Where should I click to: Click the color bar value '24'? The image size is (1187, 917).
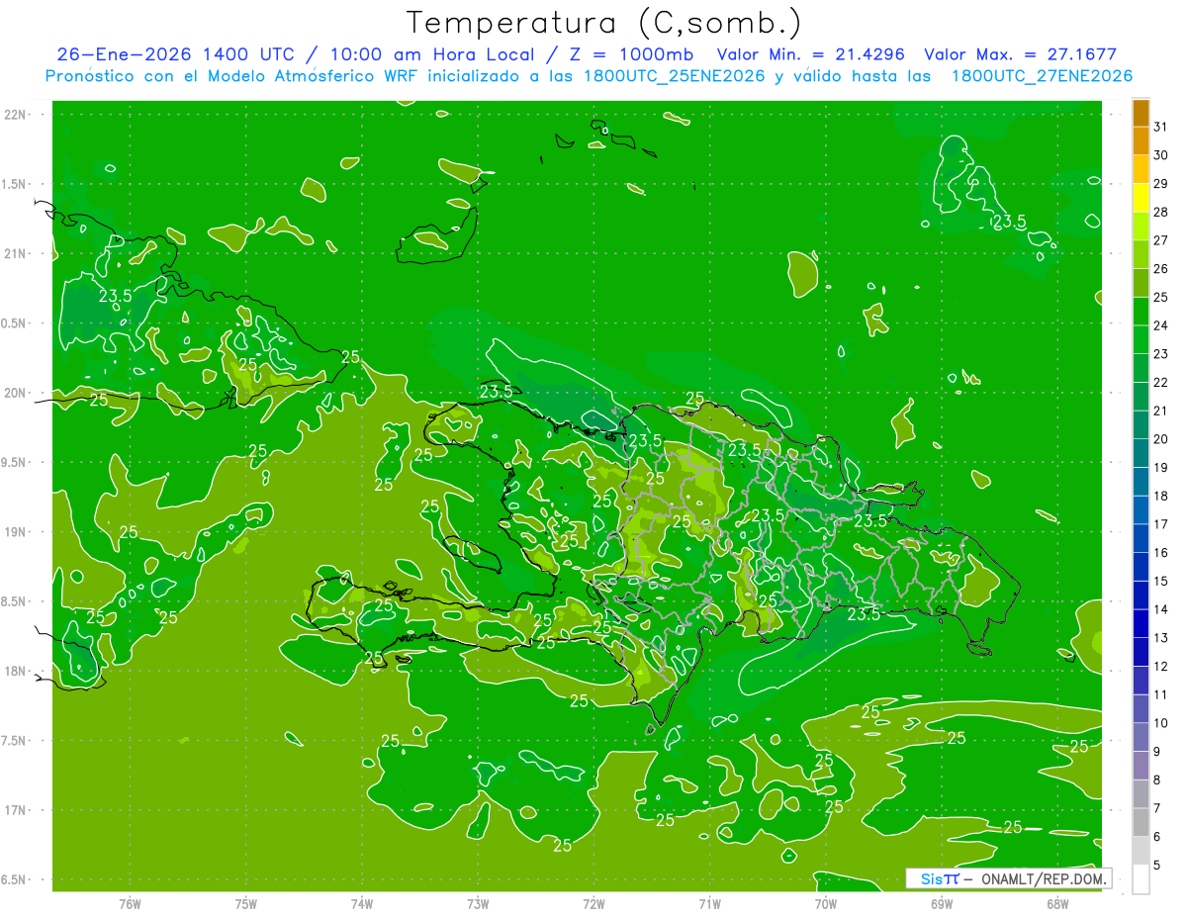pyautogui.click(x=1161, y=325)
